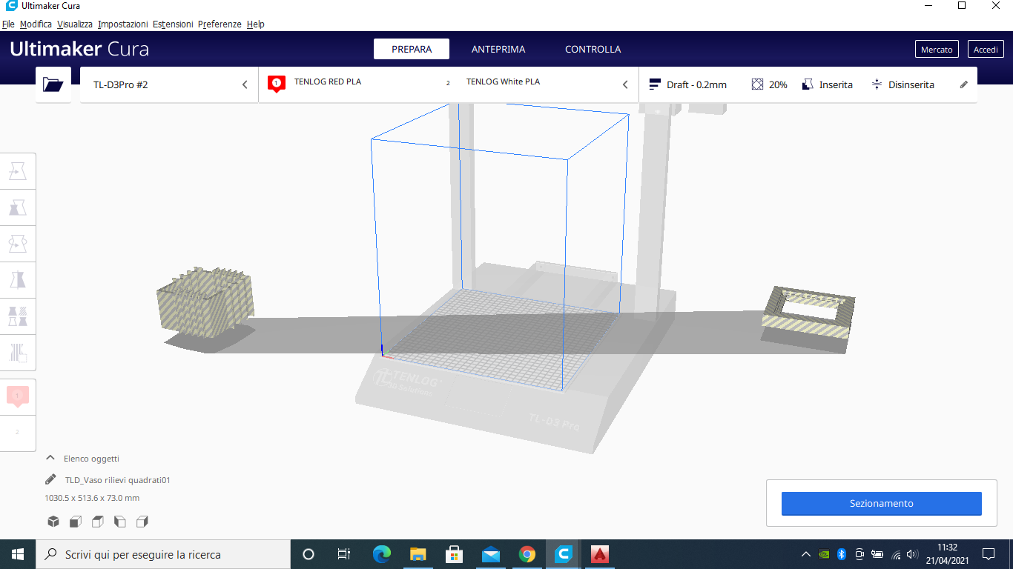Screen dimensions: 1013x569
Task: Choose extruder 1 in the left toolbar
Action: click(x=18, y=397)
